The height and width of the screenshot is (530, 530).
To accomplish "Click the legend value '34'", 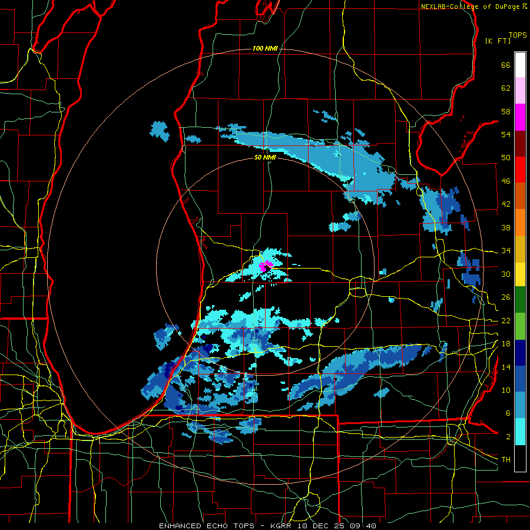I will (x=506, y=251).
